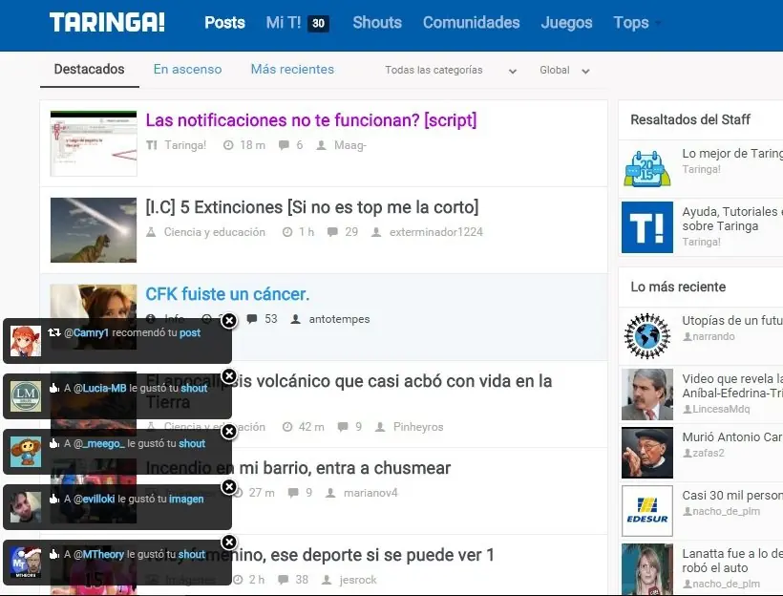Click @MTheory avatar in notification

(x=26, y=563)
